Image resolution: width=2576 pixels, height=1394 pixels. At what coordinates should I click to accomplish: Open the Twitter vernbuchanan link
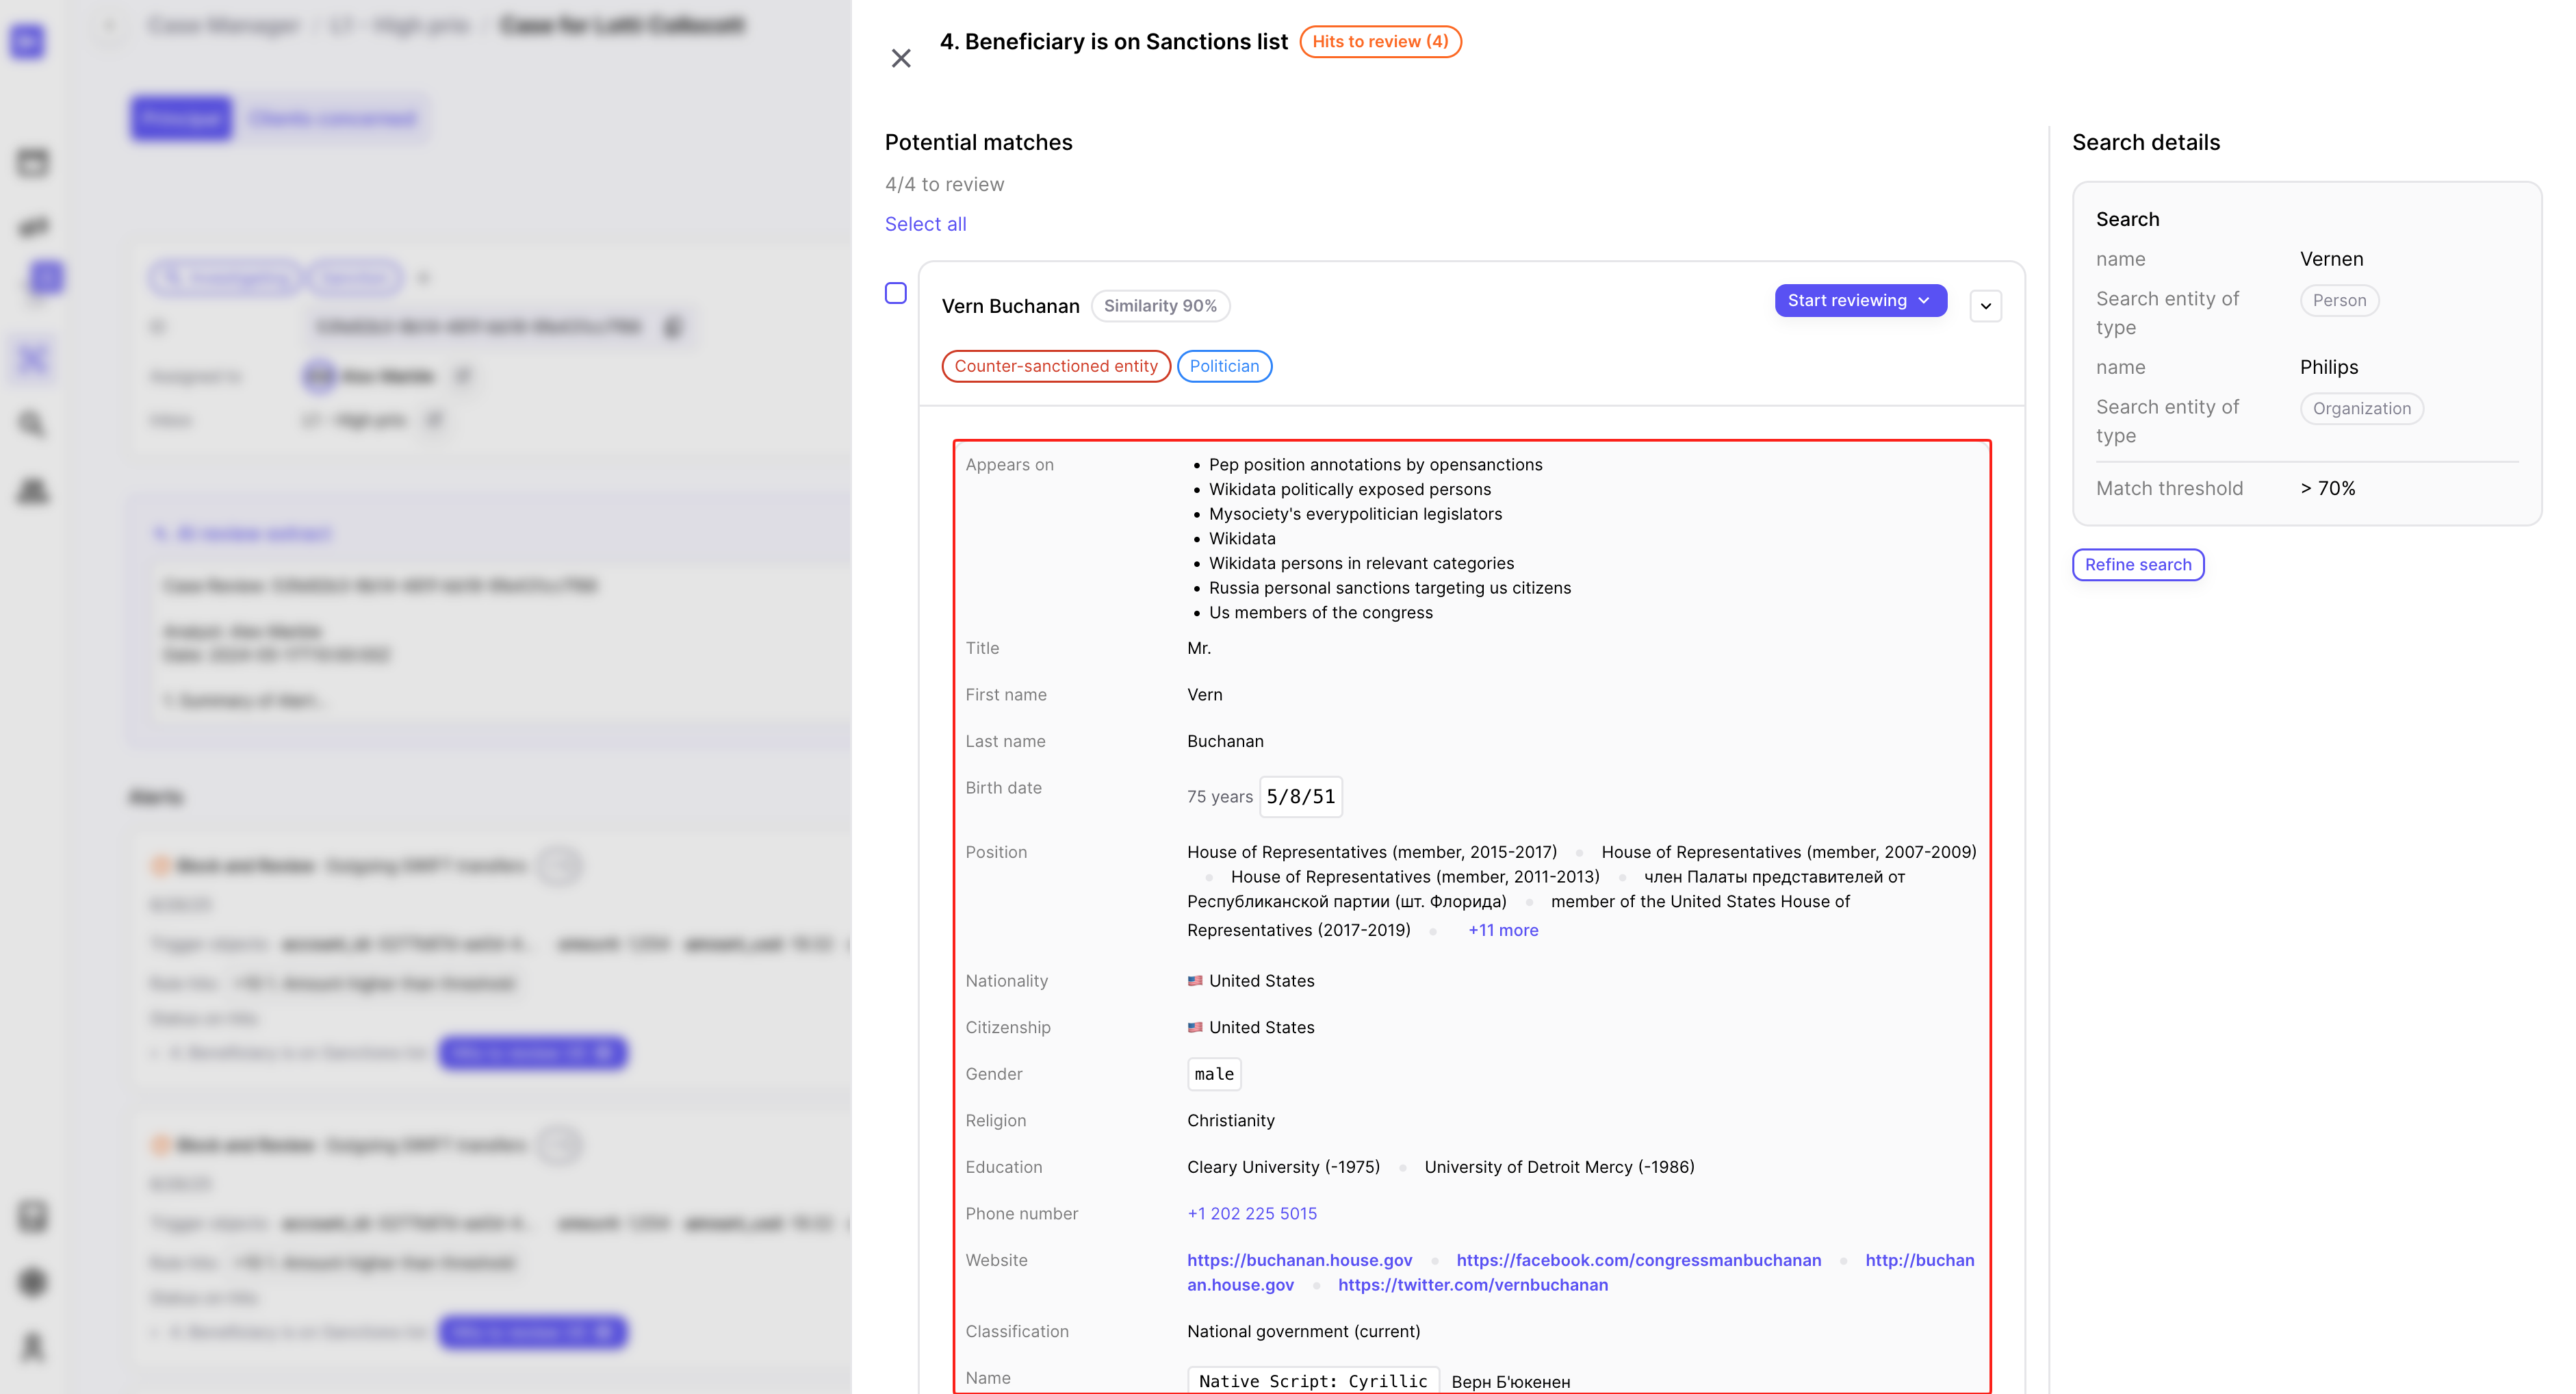click(x=1473, y=1285)
